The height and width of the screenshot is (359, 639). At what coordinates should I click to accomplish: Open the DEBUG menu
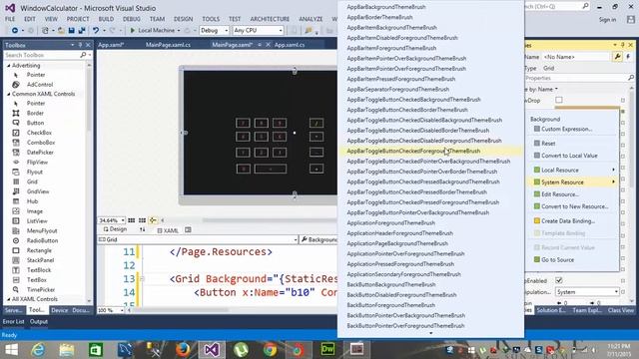coord(131,19)
